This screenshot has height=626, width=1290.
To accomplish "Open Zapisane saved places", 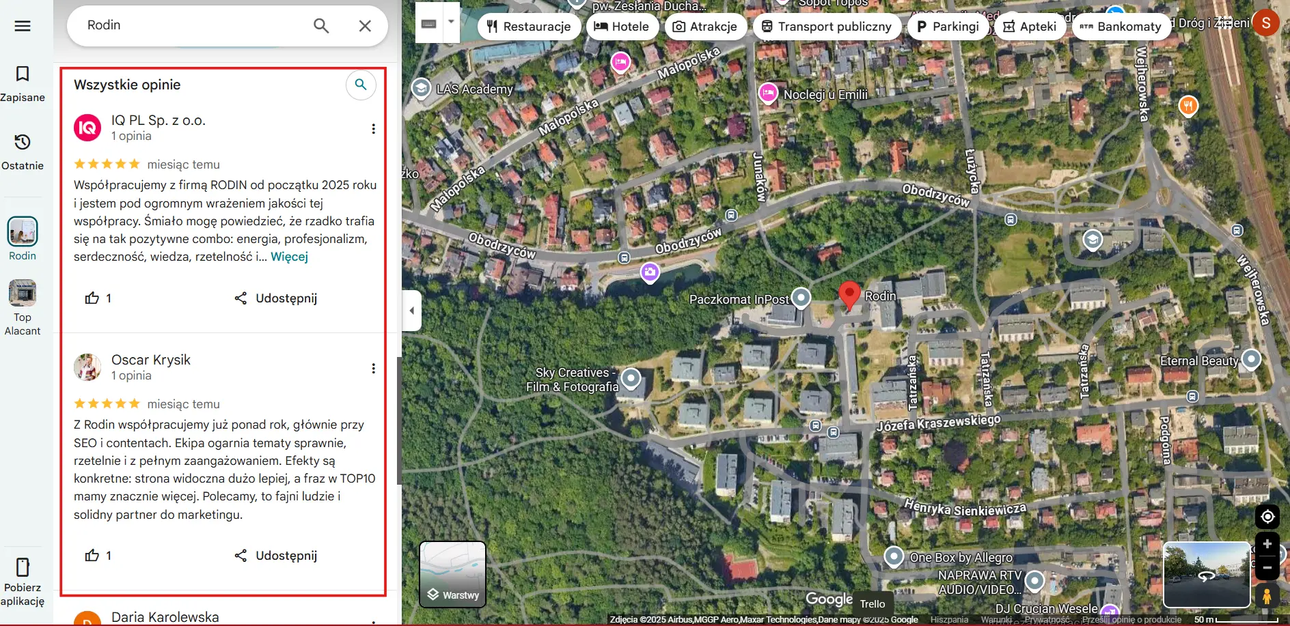I will click(x=23, y=83).
